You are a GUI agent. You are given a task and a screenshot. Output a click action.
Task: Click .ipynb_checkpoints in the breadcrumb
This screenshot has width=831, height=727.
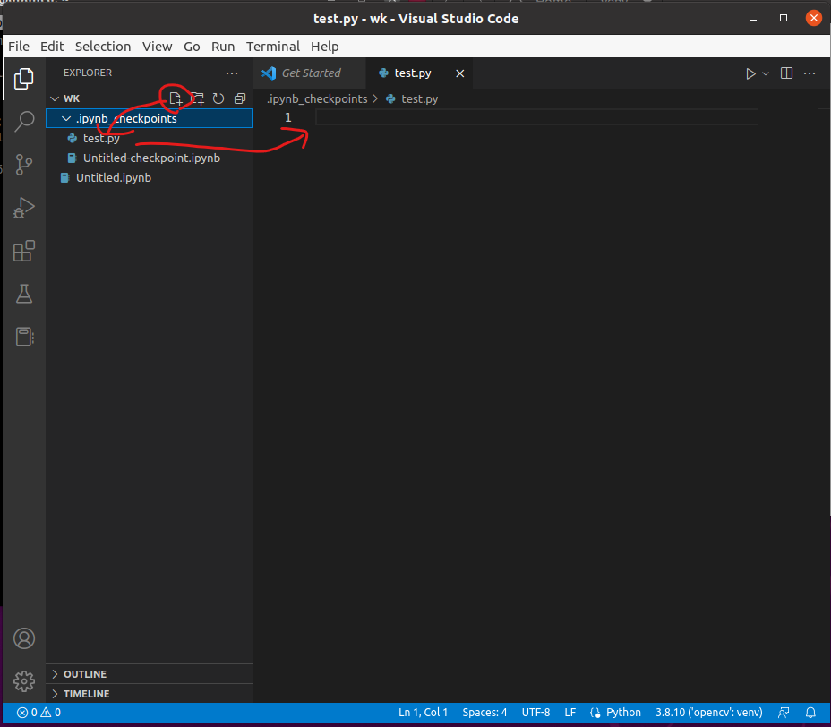point(317,99)
